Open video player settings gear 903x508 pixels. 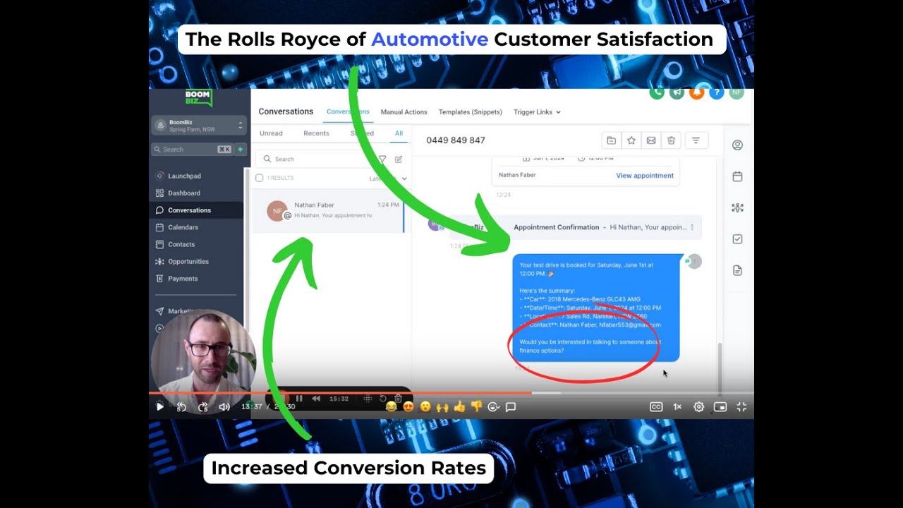click(x=698, y=406)
